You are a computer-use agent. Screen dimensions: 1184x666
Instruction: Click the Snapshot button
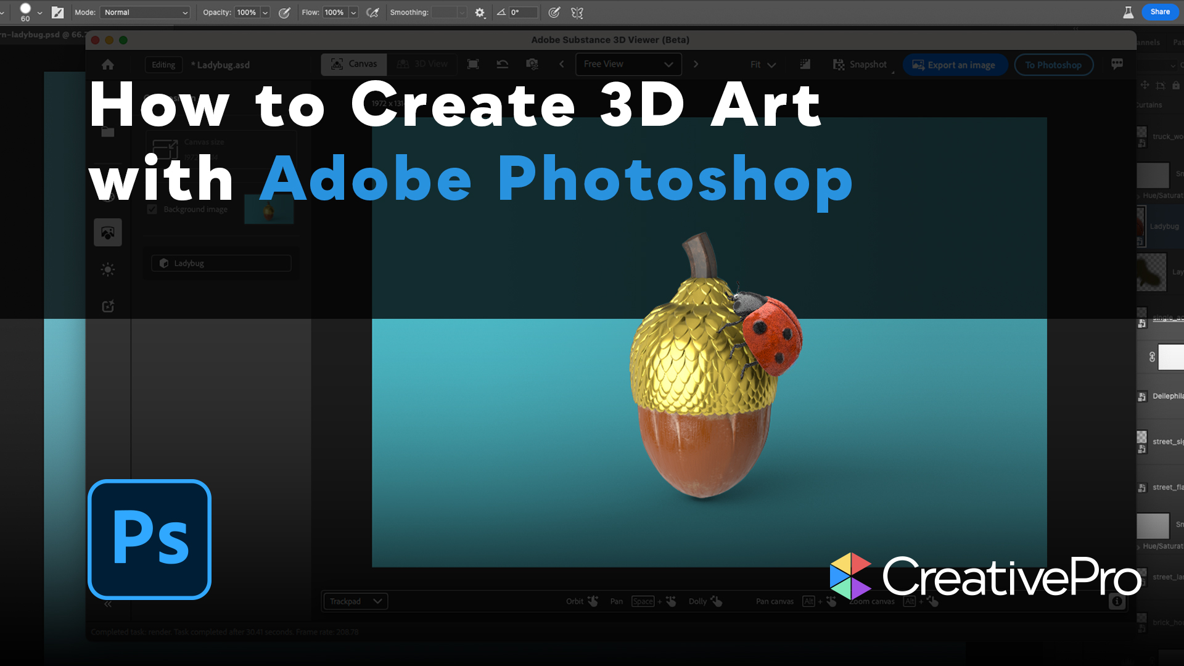(860, 65)
